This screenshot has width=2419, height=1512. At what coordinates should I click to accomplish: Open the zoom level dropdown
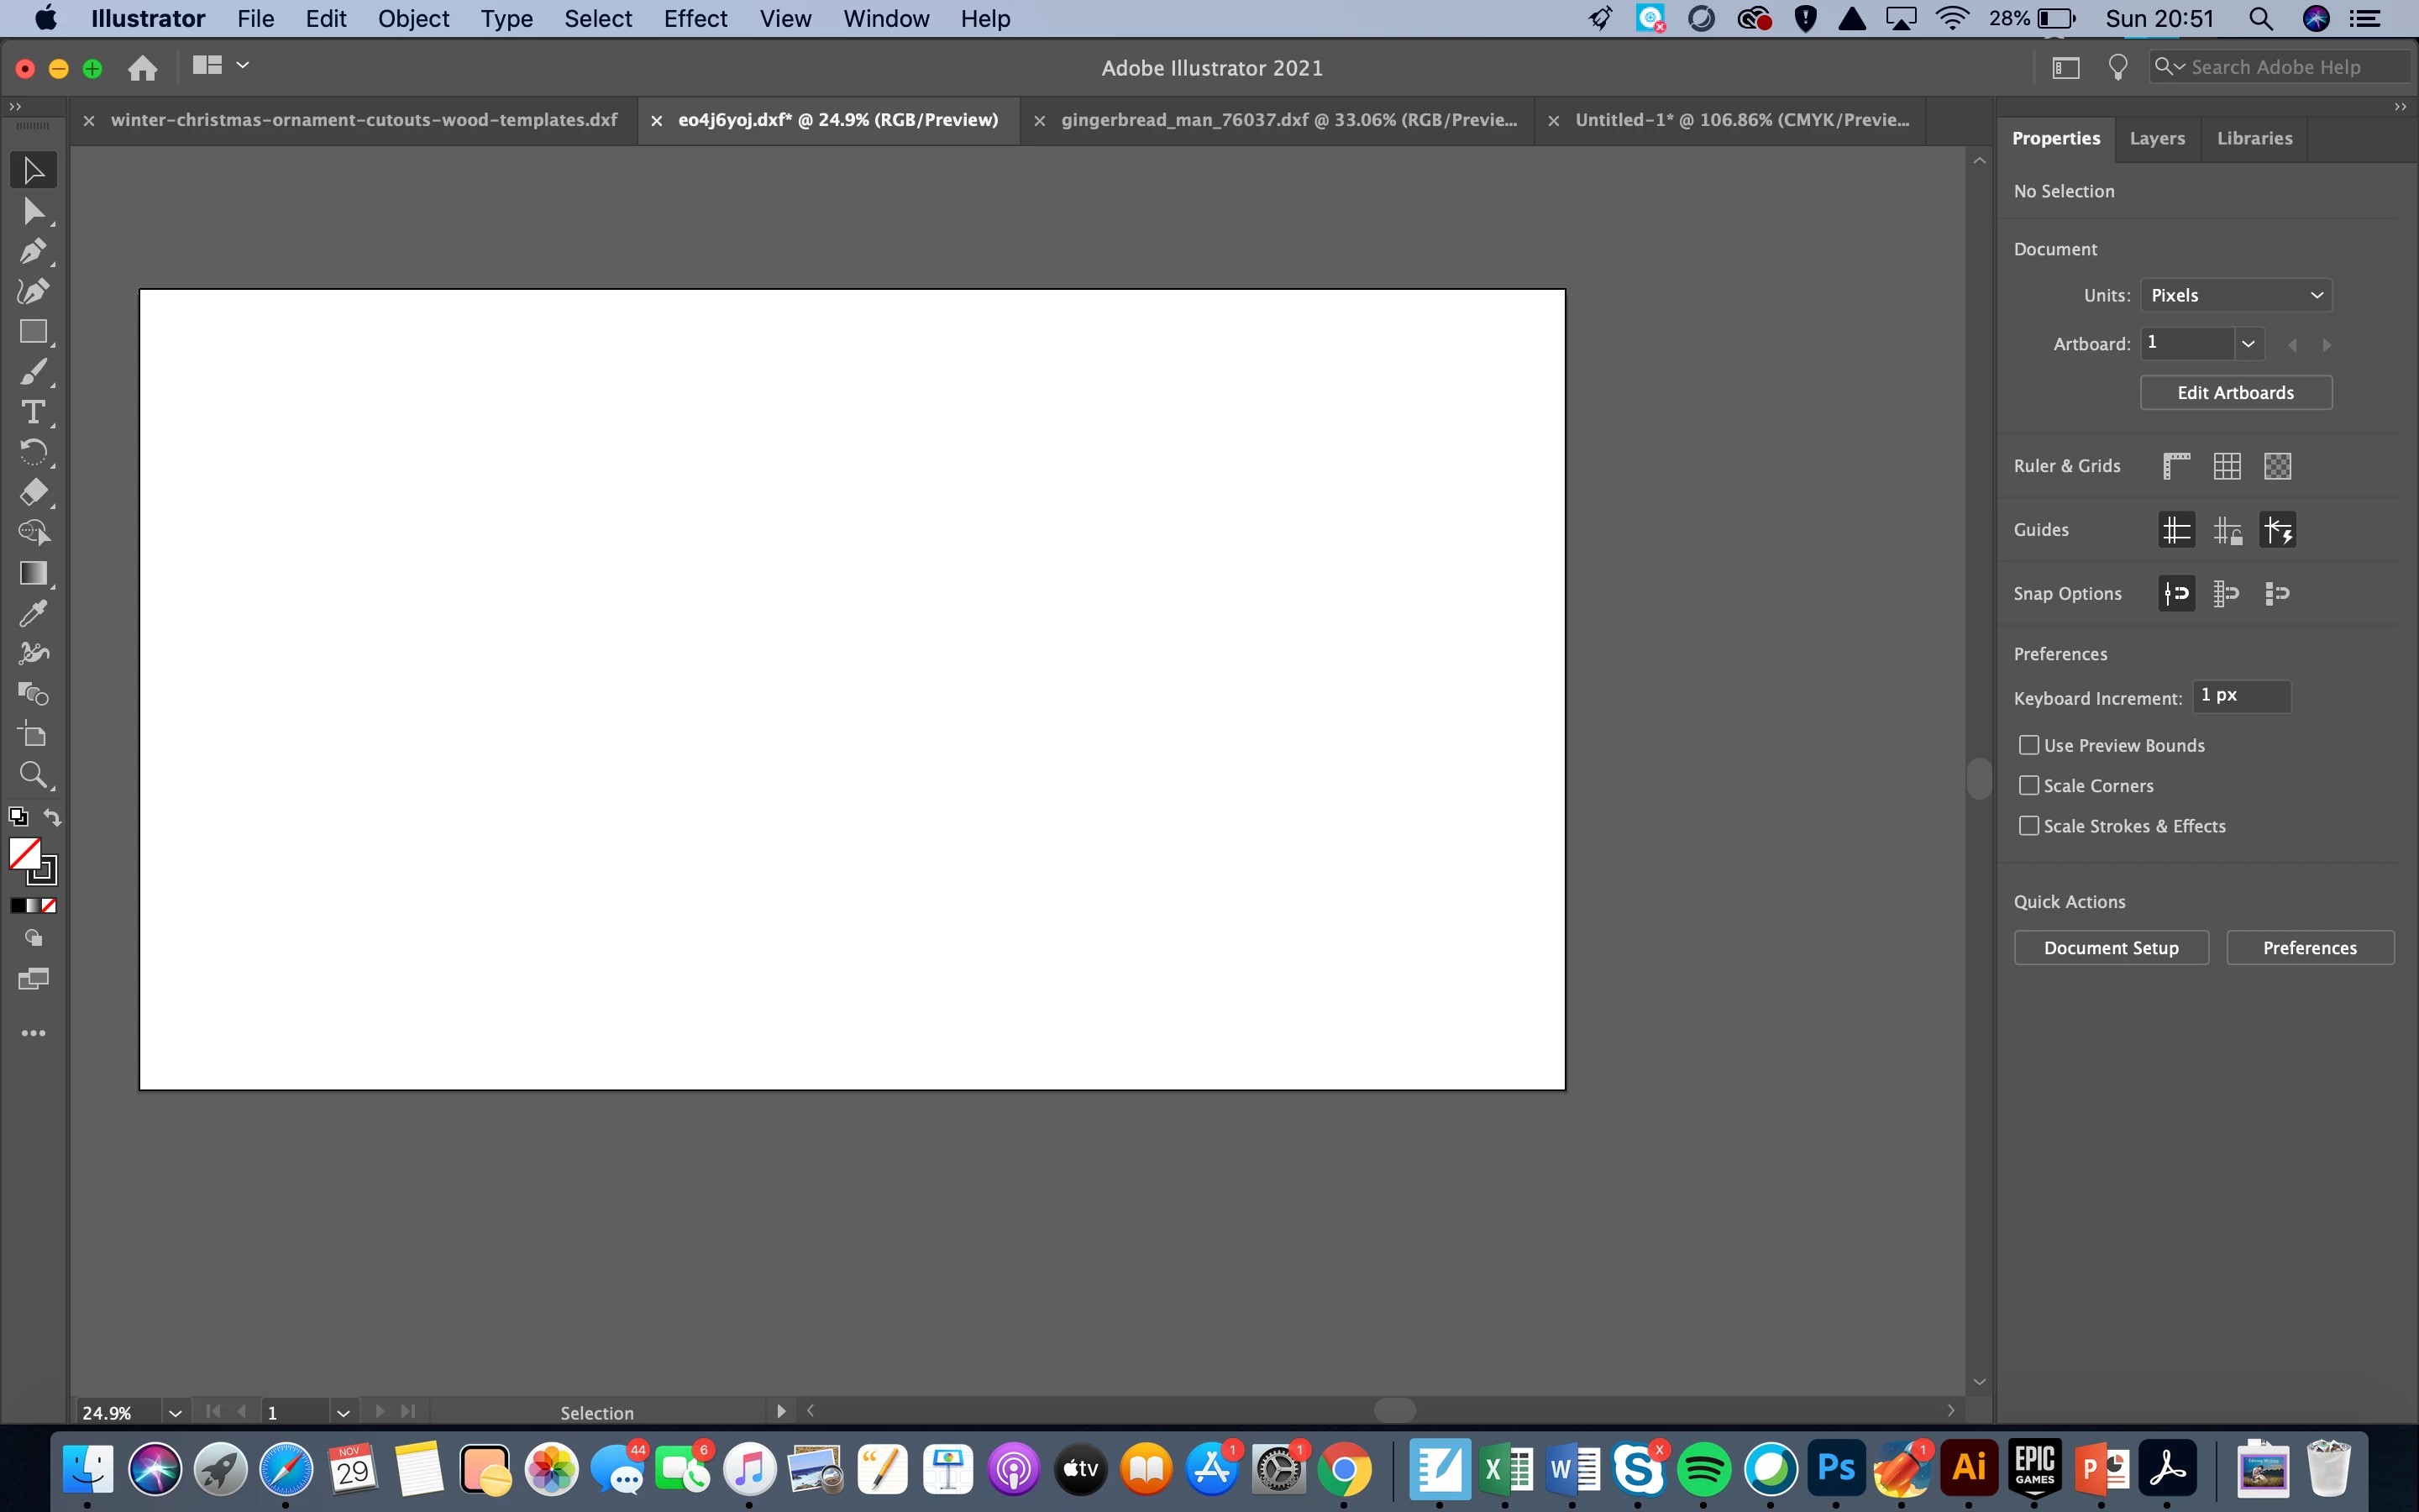click(x=175, y=1413)
